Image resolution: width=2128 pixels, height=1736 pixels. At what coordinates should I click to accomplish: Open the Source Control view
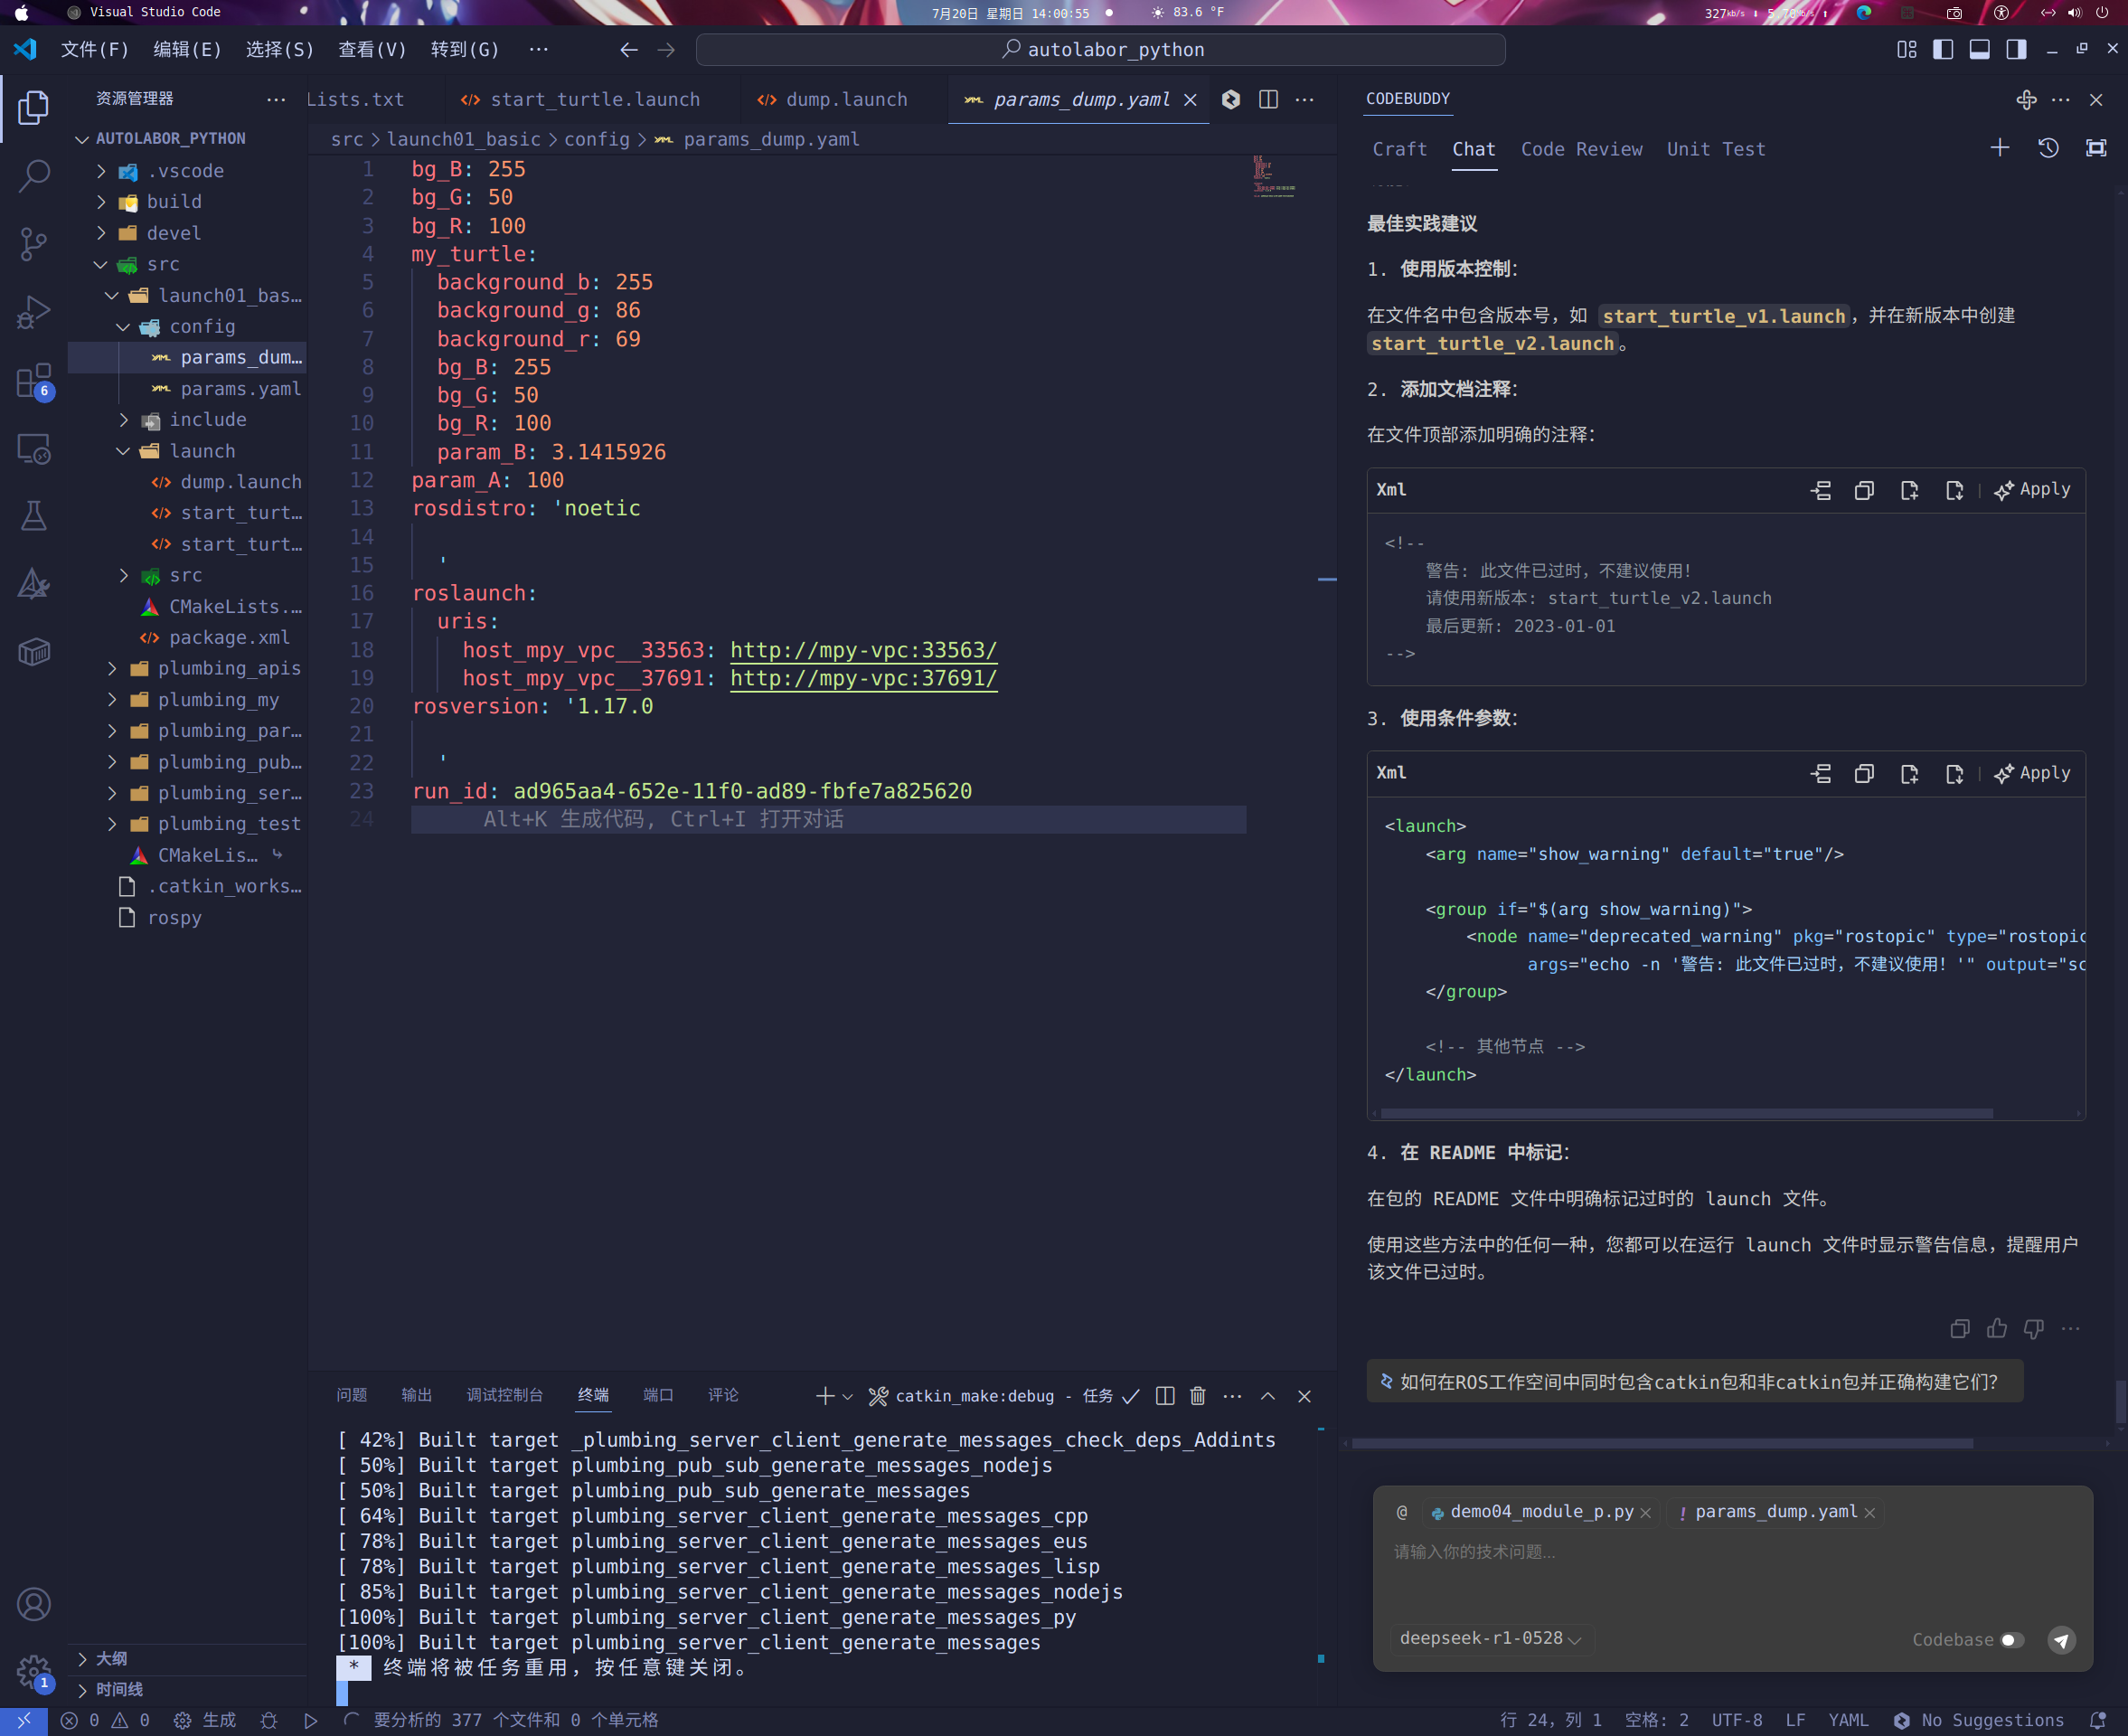click(33, 243)
